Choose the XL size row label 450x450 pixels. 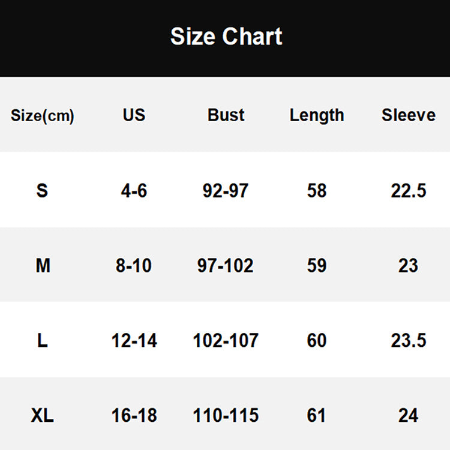coord(42,415)
